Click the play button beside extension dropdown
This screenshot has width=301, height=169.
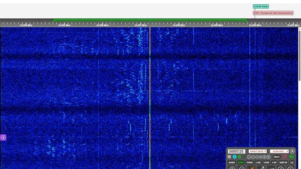292,151
